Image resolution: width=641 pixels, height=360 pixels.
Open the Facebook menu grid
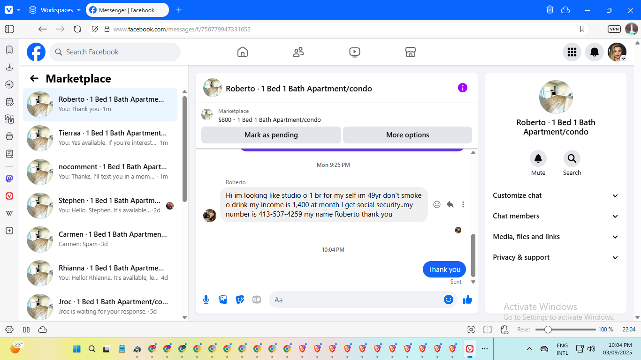[572, 52]
